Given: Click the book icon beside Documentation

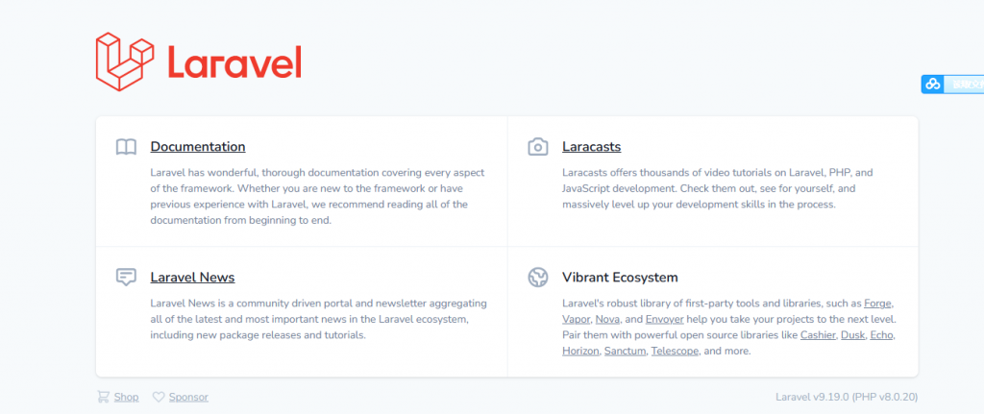Looking at the screenshot, I should 126,147.
